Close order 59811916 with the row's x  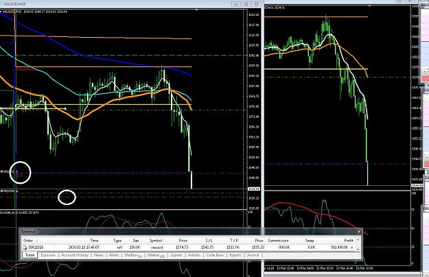352,248
